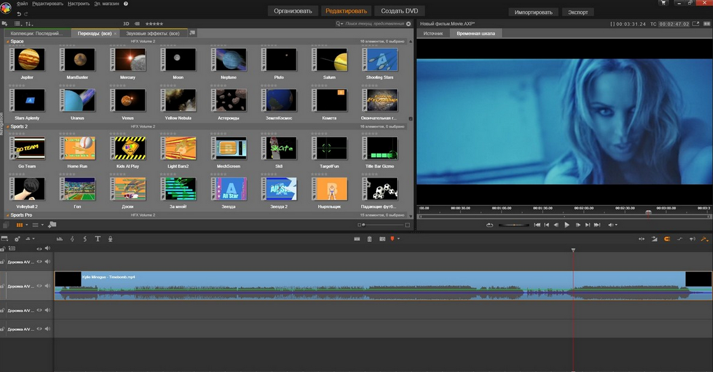
Task: Hide video of the Kylie Minogue clip track
Action: (39, 286)
